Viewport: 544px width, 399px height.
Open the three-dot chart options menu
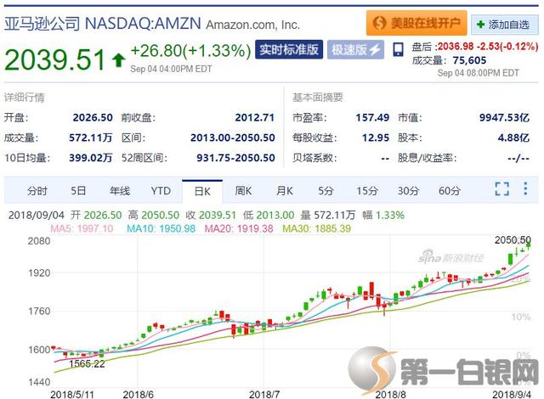[525, 188]
